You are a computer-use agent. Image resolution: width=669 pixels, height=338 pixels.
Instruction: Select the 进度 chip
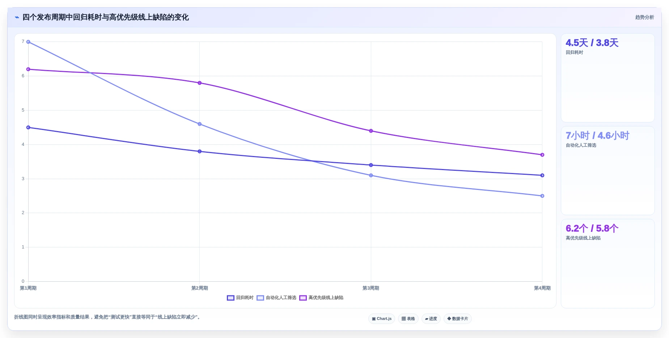click(431, 319)
